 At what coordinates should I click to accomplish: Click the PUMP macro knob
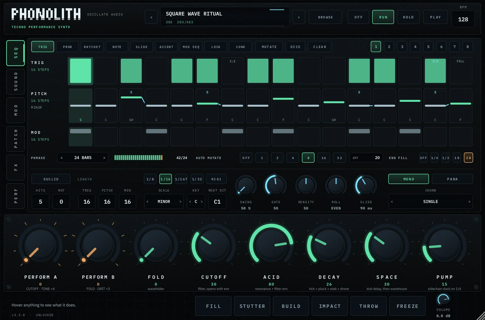pos(444,245)
